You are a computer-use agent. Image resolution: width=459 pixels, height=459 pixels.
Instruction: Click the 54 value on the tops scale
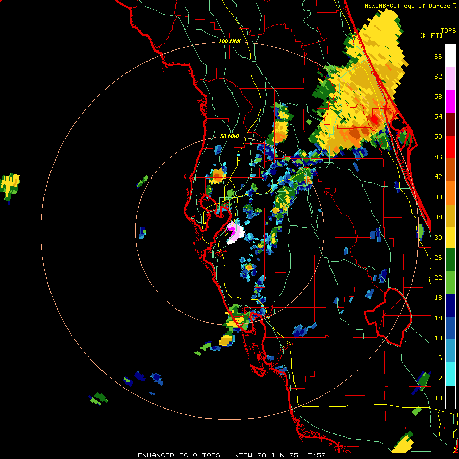438,117
